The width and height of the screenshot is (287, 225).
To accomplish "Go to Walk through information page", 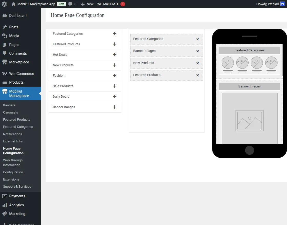I will tap(13, 162).
